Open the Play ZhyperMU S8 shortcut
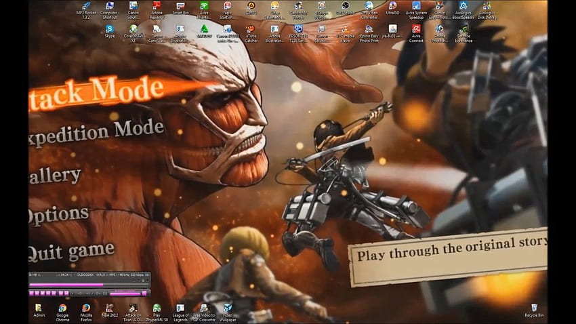 coord(157,312)
